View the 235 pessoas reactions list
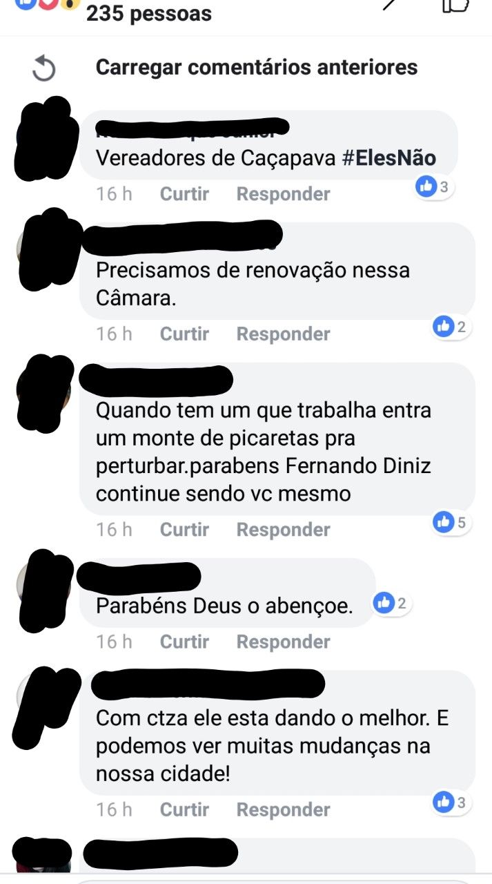 click(x=148, y=13)
